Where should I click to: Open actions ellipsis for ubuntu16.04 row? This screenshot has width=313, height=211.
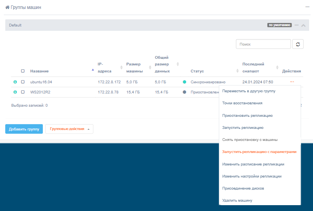(x=292, y=82)
